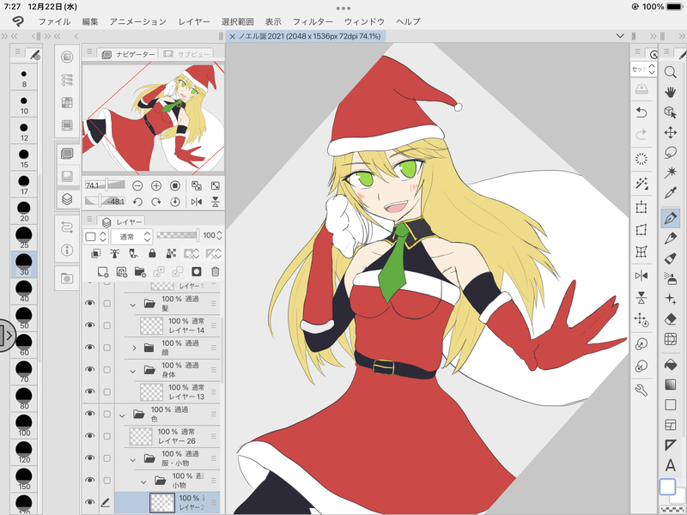Hide the 色 folder via eye icon
687x515 pixels.
coord(90,414)
